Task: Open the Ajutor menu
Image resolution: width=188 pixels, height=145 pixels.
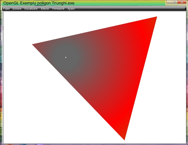Action: click(x=71, y=9)
